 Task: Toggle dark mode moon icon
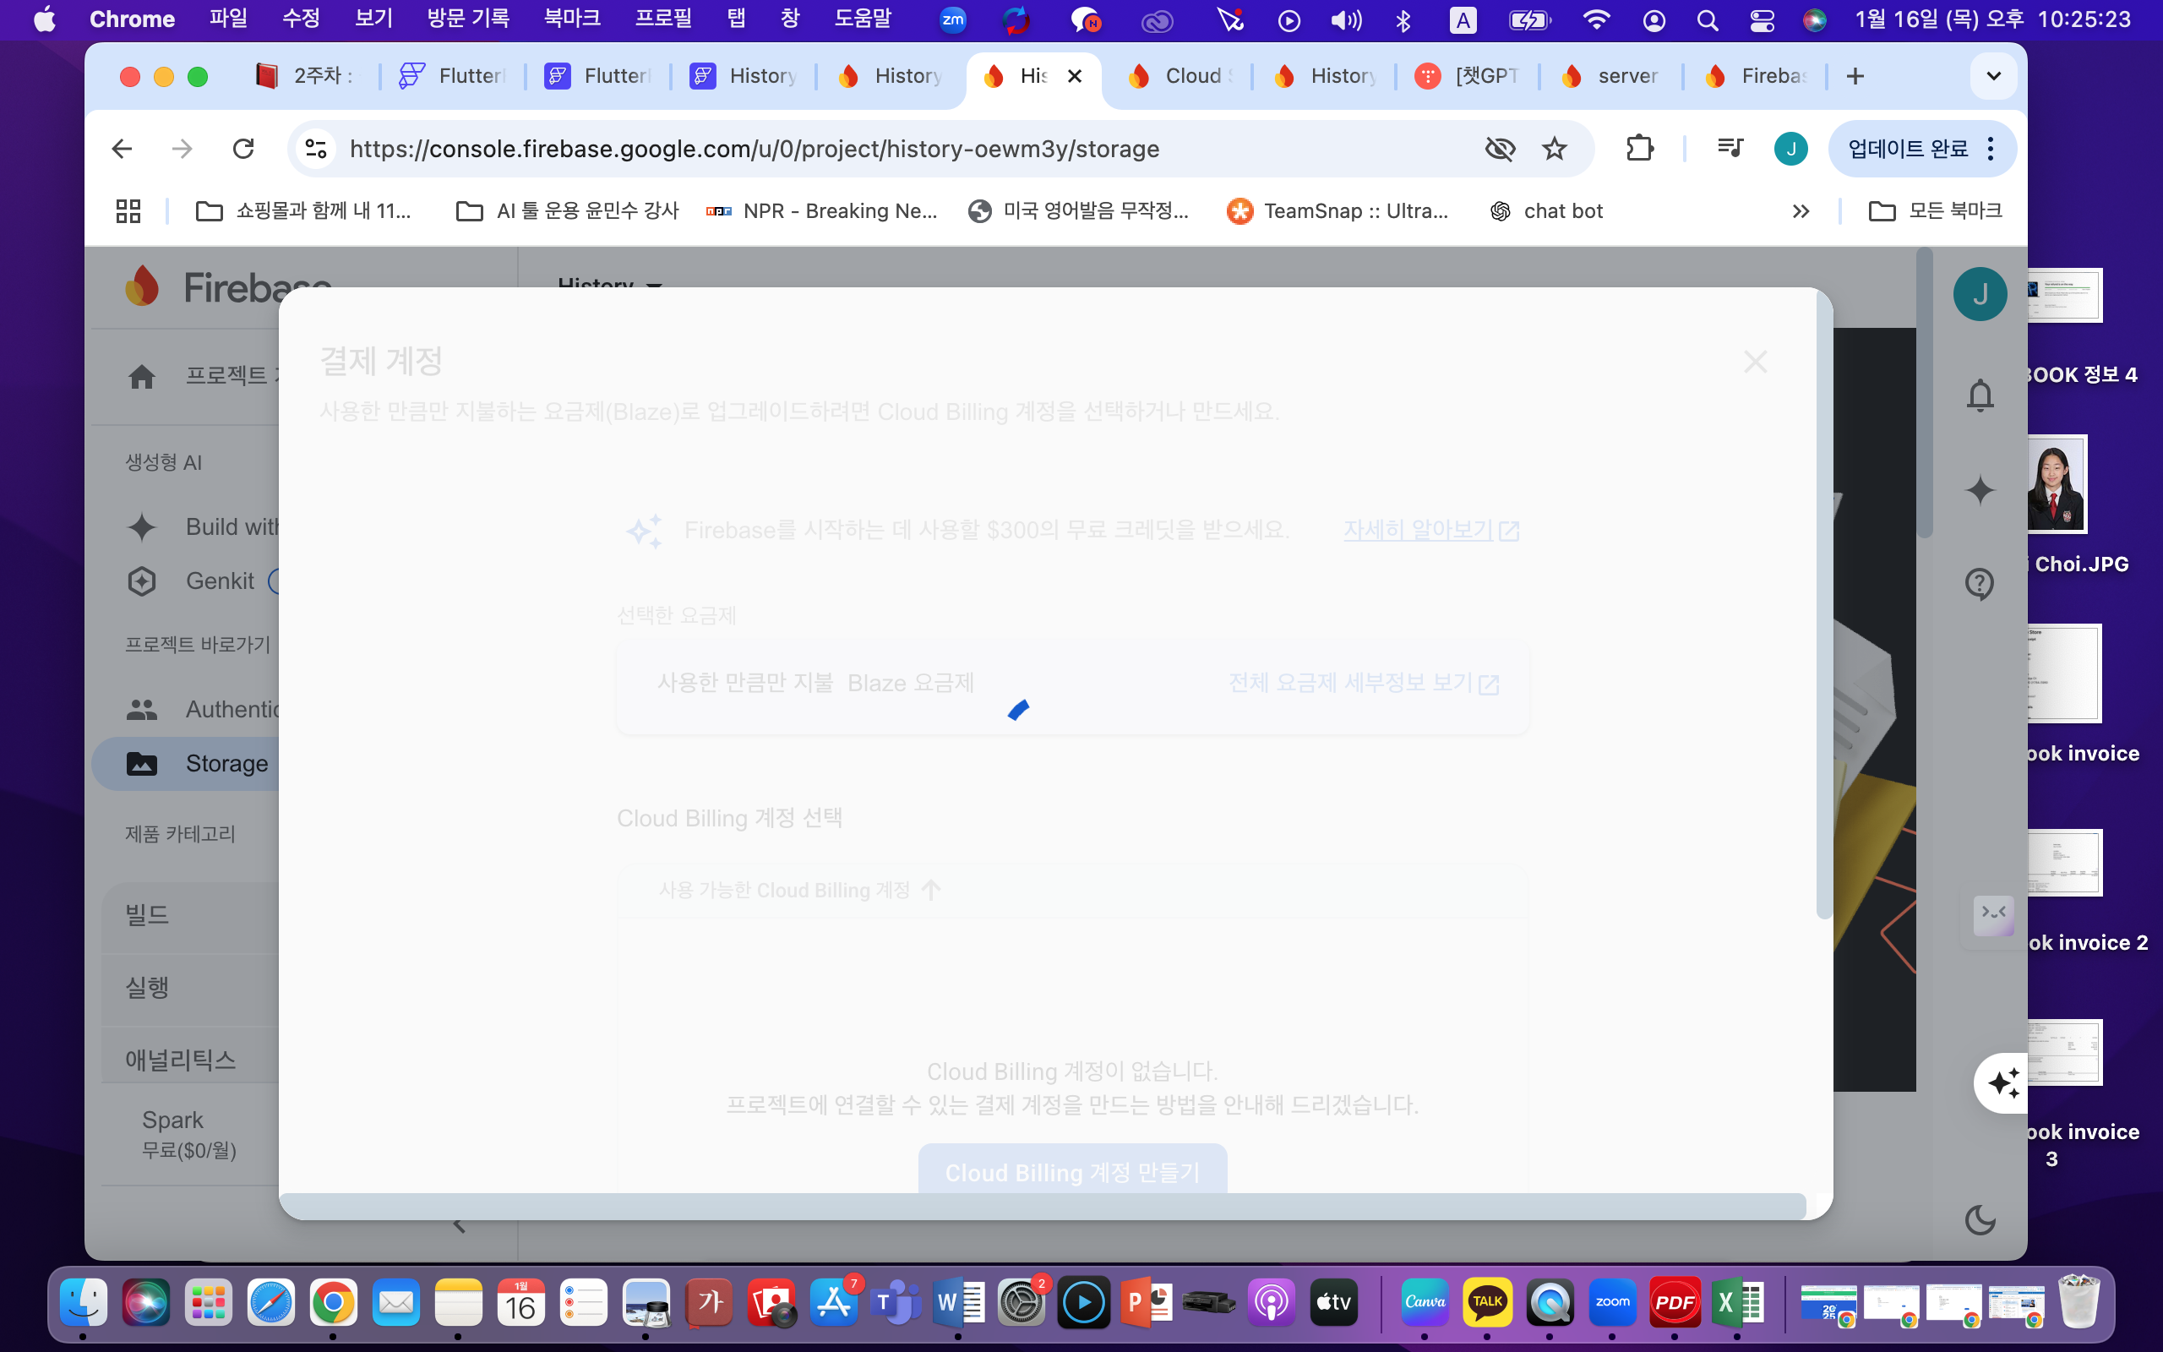[x=1980, y=1219]
